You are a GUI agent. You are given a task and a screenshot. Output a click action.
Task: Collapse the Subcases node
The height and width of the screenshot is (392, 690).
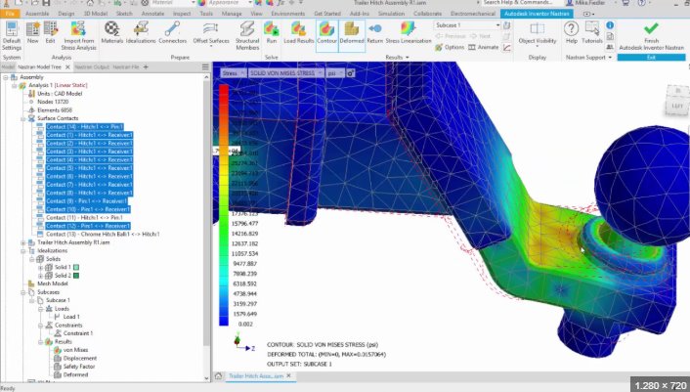23,292
